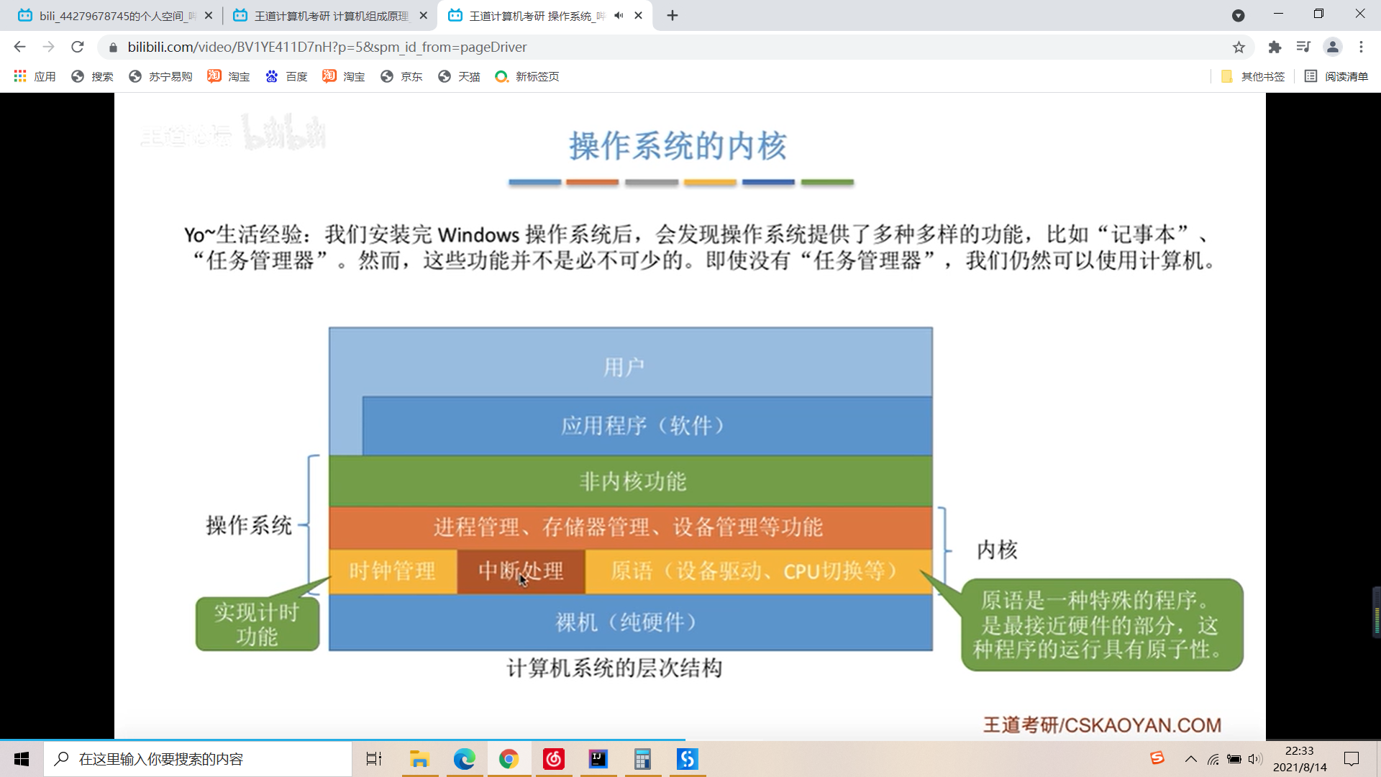The height and width of the screenshot is (777, 1381).
Task: Expand the tab search dropdown arrow
Action: [1238, 15]
